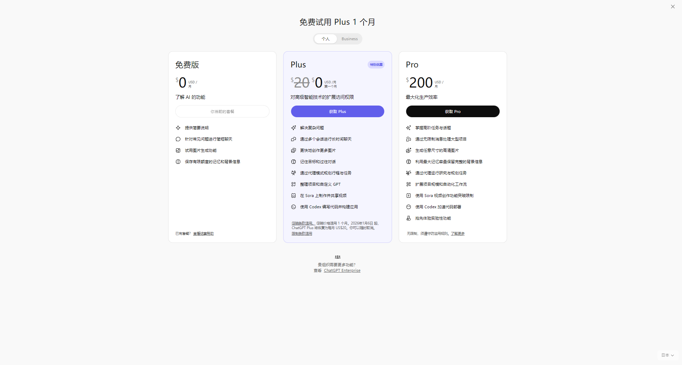
Task: Click the 你当前的套餐 plan field
Action: click(222, 111)
